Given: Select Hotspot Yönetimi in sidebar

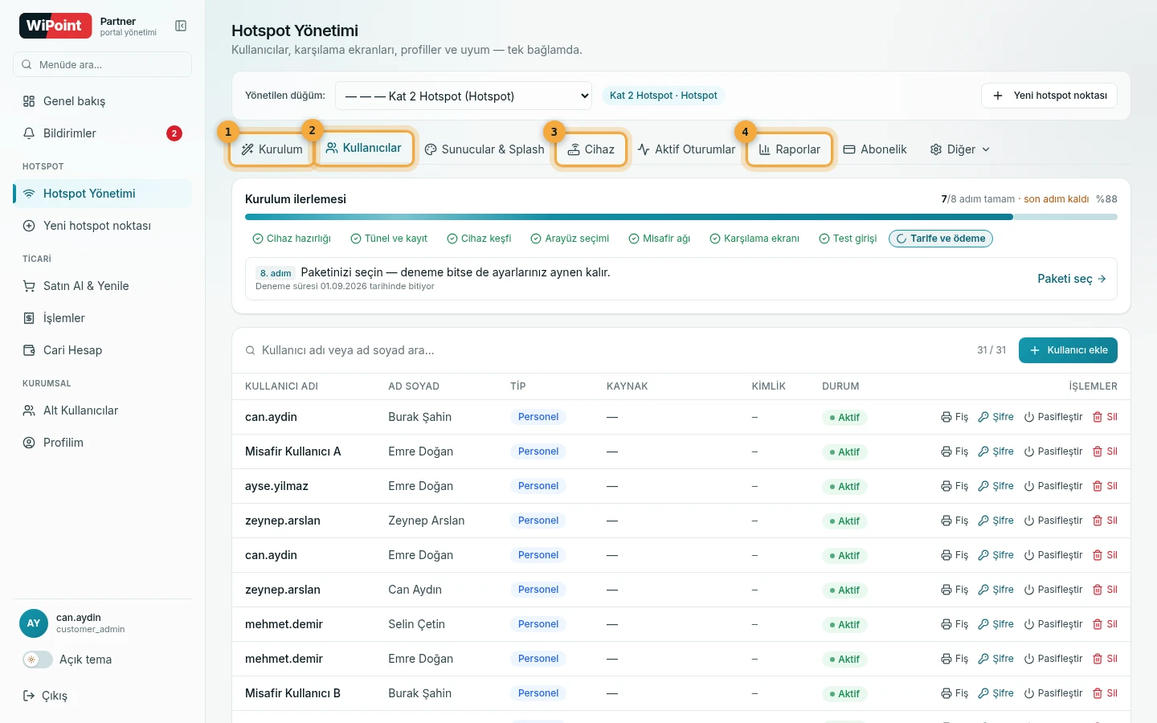Looking at the screenshot, I should [102, 194].
